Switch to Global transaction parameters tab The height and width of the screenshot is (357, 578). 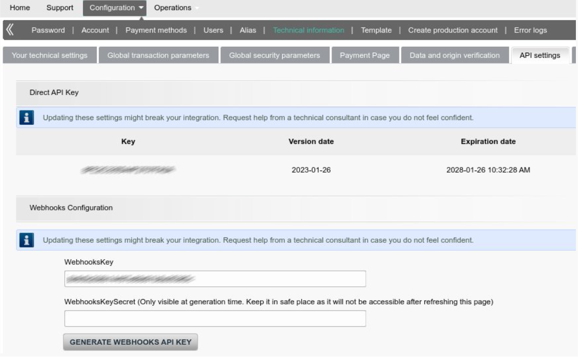tap(158, 55)
